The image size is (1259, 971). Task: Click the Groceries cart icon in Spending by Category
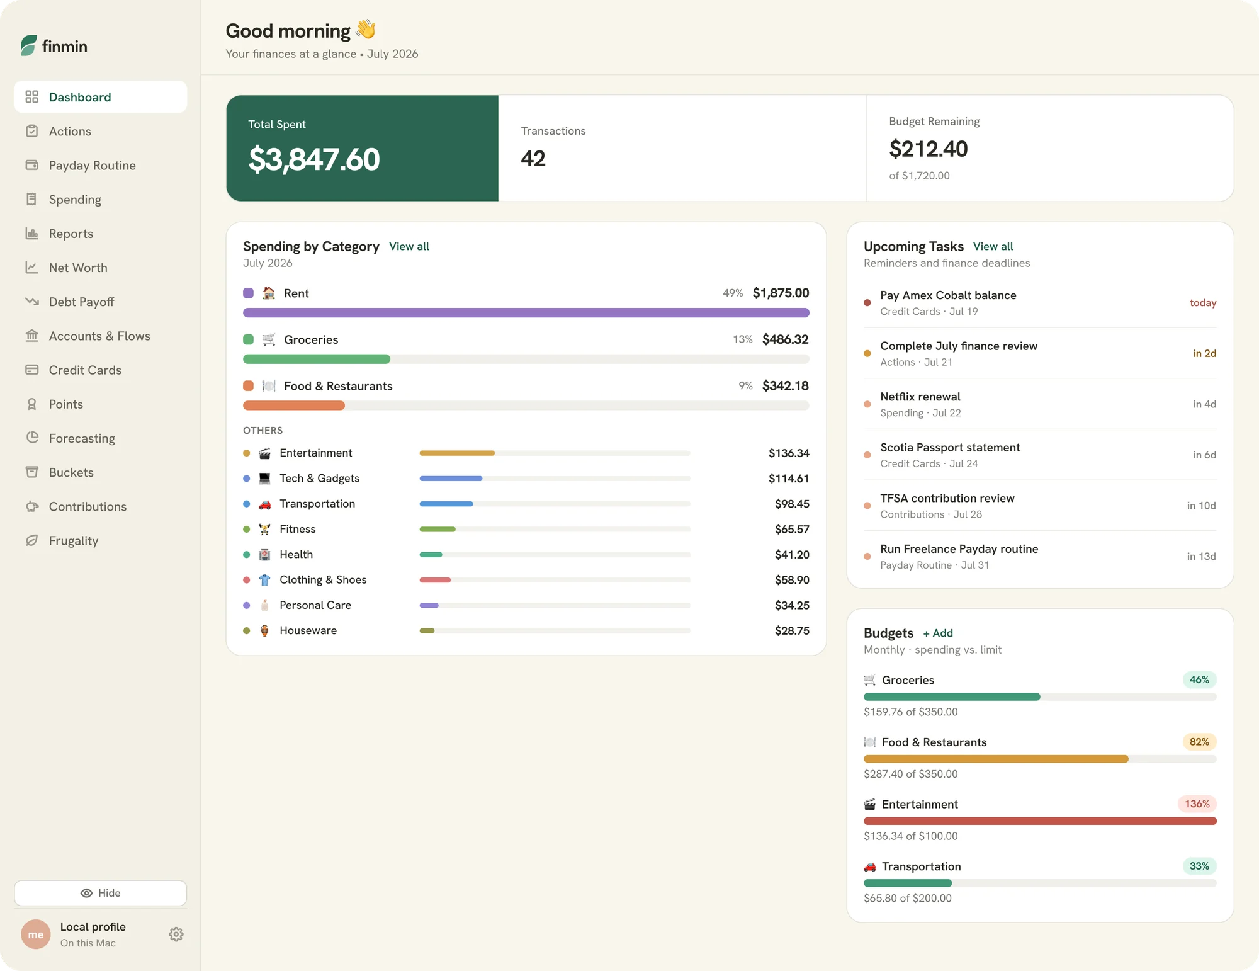pos(269,339)
